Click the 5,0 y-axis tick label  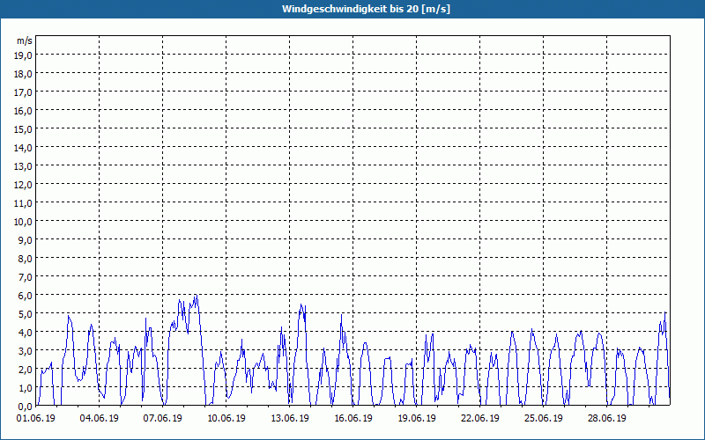point(25,313)
